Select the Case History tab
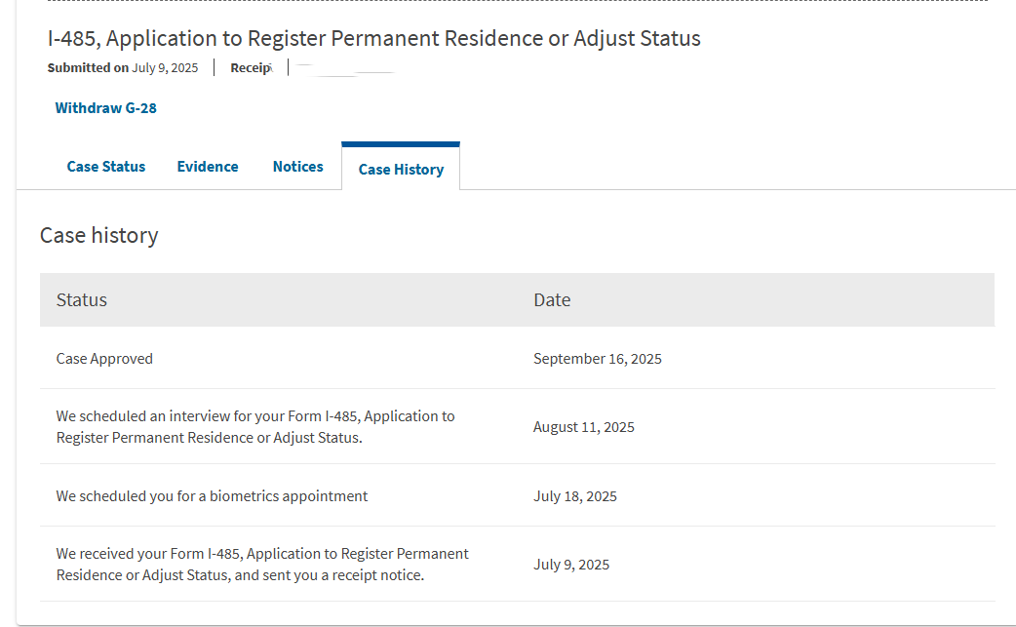Viewport: 1016px width, 627px height. coord(401,170)
